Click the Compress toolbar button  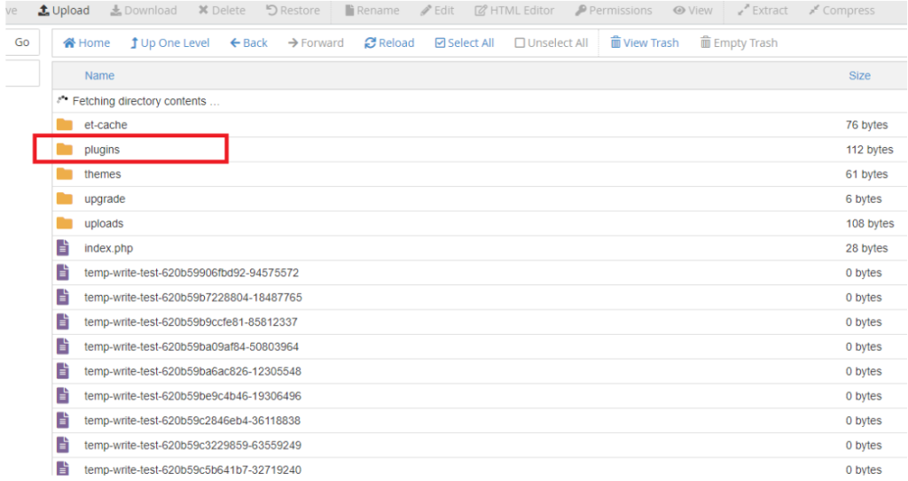coord(842,11)
